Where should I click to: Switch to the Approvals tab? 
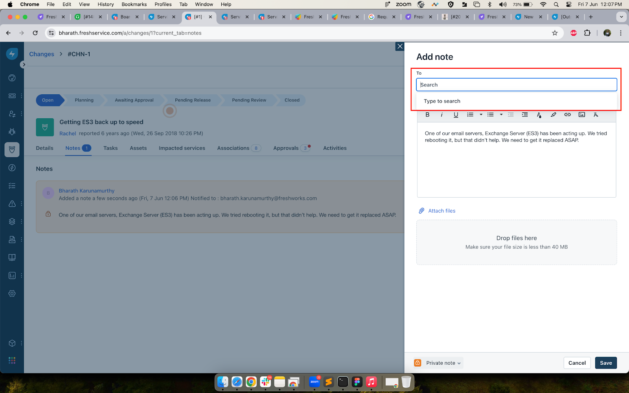tap(291, 148)
